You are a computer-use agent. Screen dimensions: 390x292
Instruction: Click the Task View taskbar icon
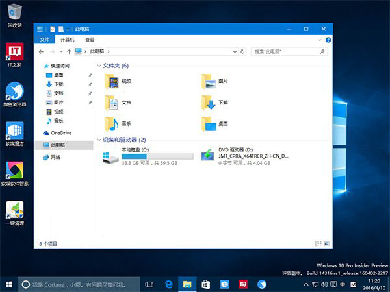coord(149,284)
